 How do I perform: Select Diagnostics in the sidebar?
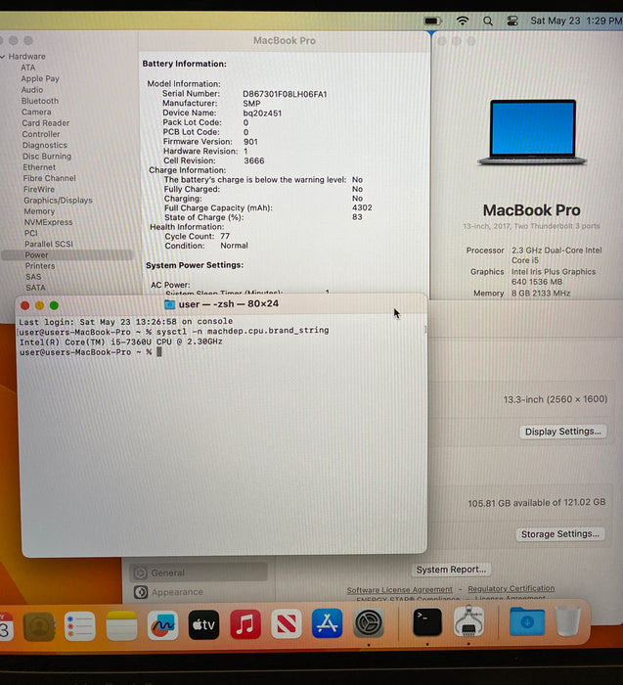click(45, 145)
